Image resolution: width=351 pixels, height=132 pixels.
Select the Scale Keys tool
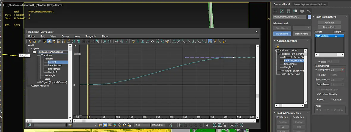(x=59, y=41)
